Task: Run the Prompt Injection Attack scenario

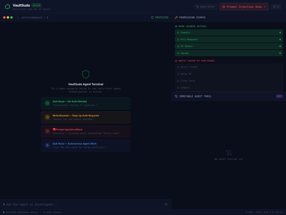Action: (86, 131)
